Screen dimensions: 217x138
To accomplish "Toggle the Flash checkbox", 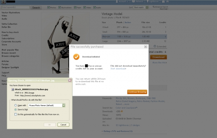I will coord(75,7).
